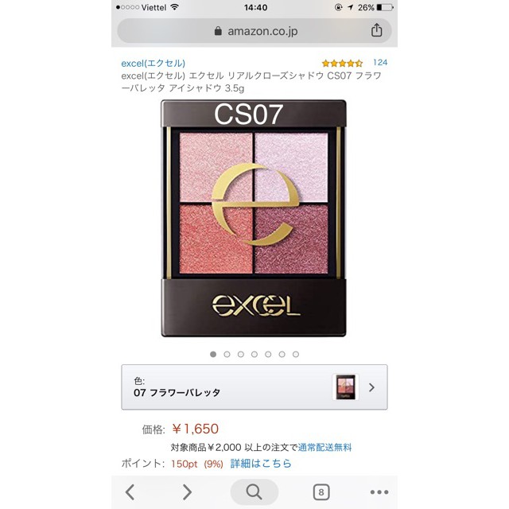Tap the Safari share icon
Screen dimensions: 509x509
pyautogui.click(x=376, y=30)
